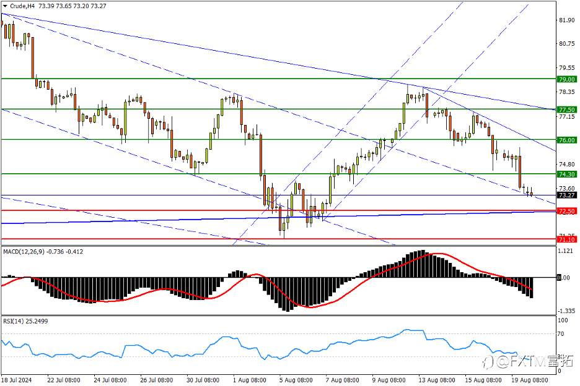
Task: Click the 18 Jul 2024 date label
Action: click(x=16, y=380)
